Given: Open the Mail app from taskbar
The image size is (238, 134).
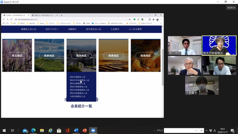Looking at the screenshot, I should pyautogui.click(x=25, y=131).
